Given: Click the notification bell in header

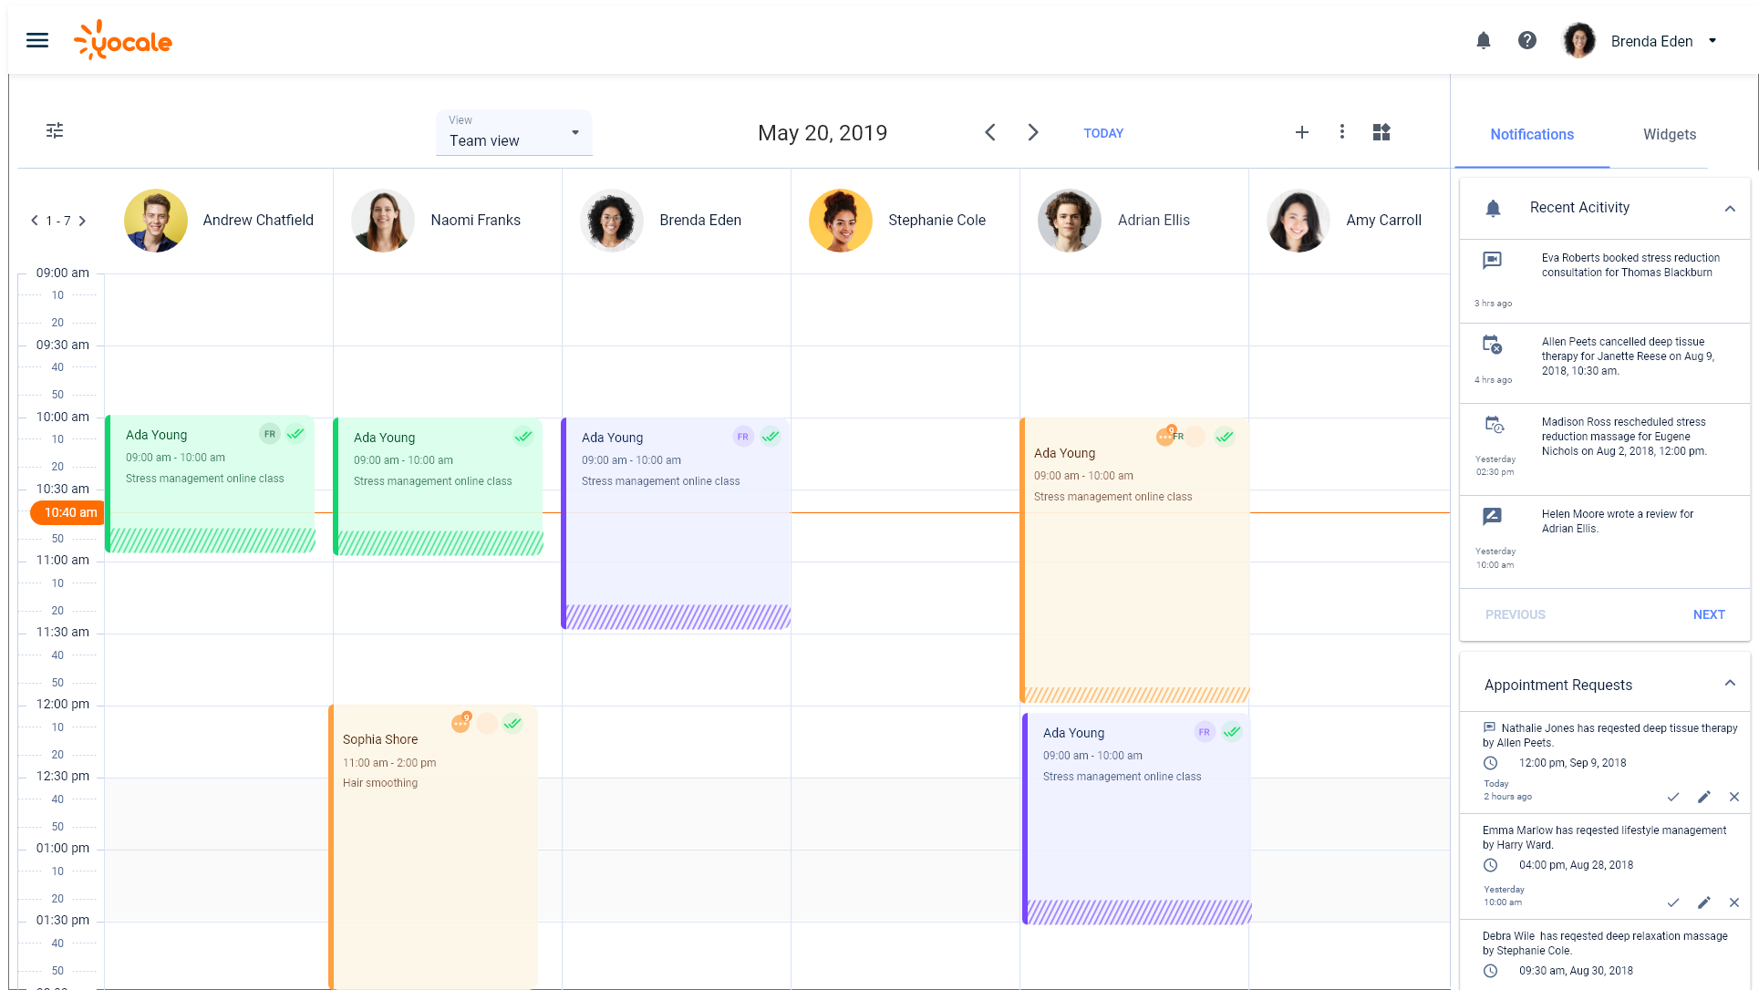Looking at the screenshot, I should click(x=1484, y=40).
